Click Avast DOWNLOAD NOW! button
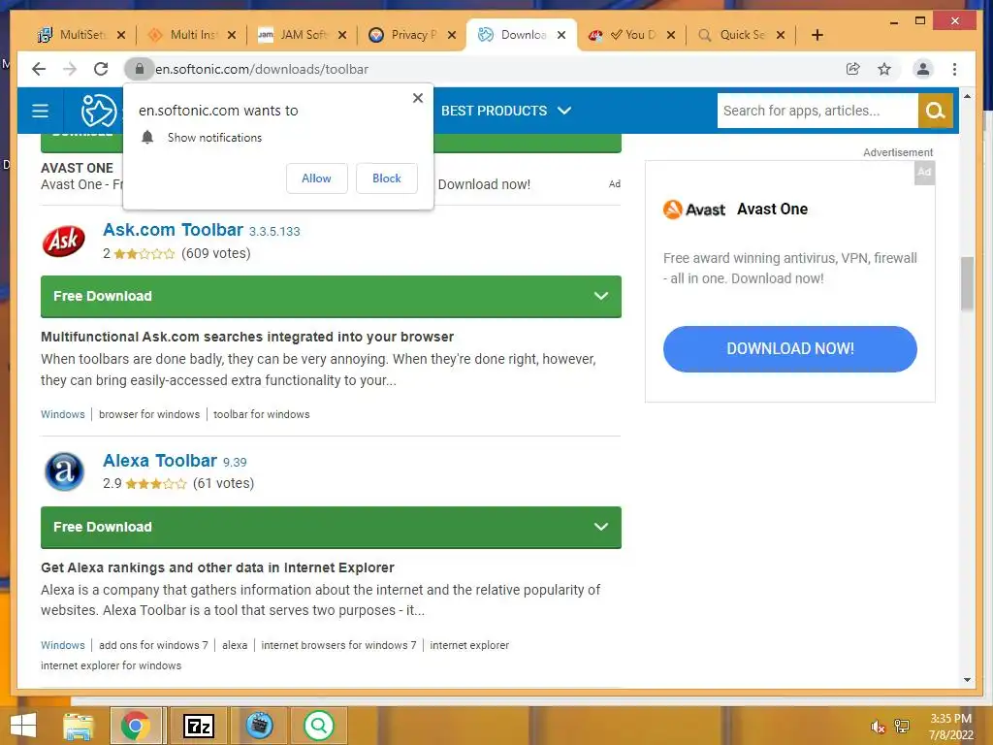 pos(789,349)
